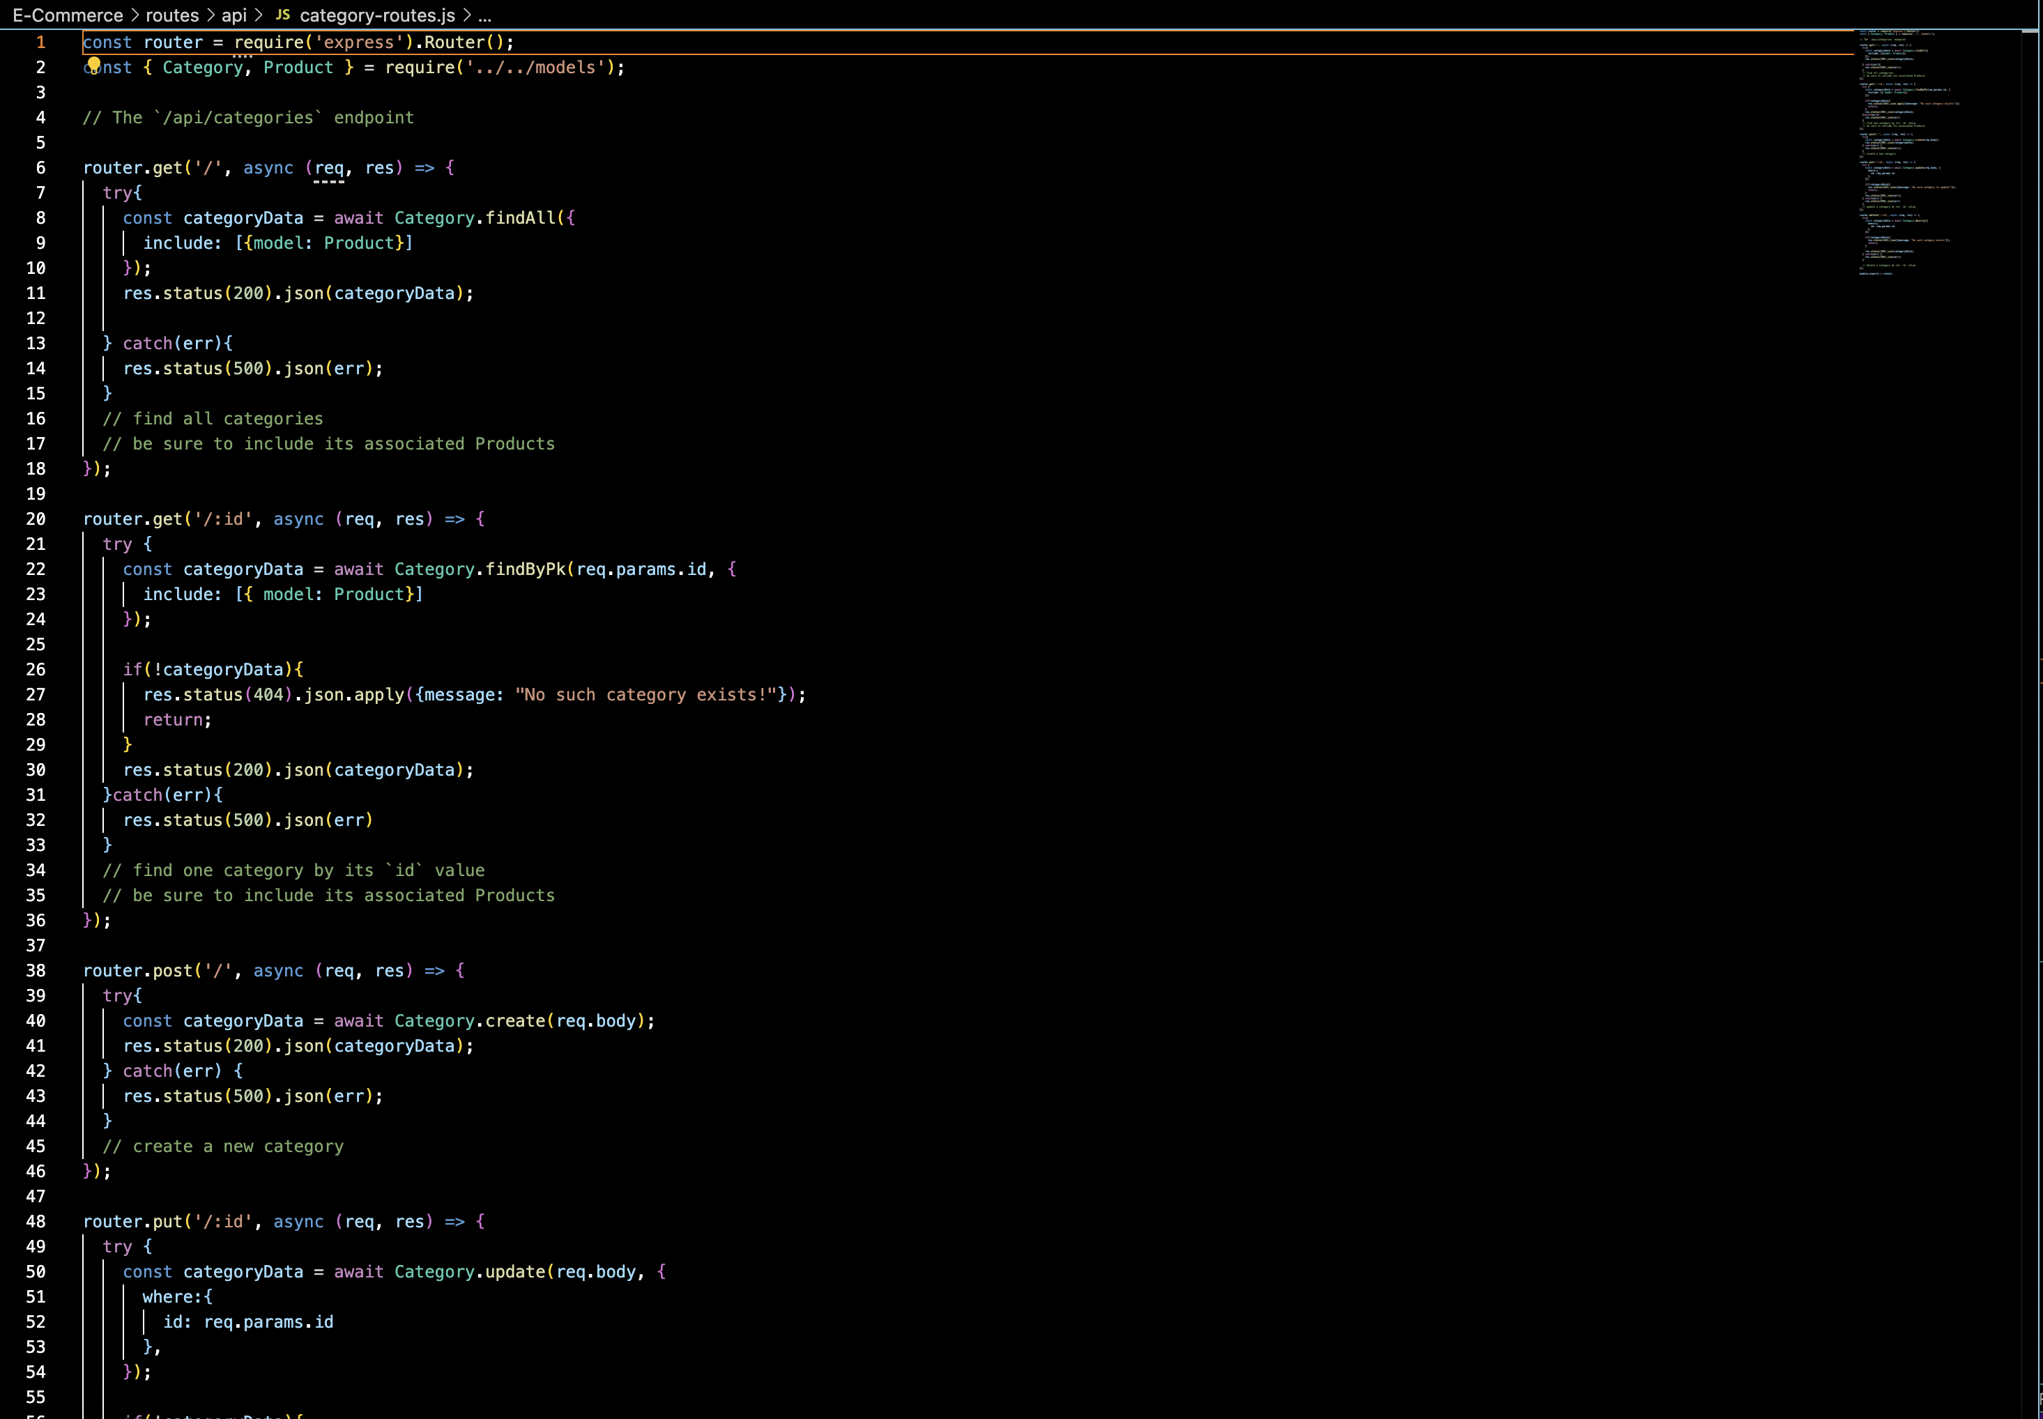
Task: Click the async keyword on line 6
Action: [x=269, y=168]
